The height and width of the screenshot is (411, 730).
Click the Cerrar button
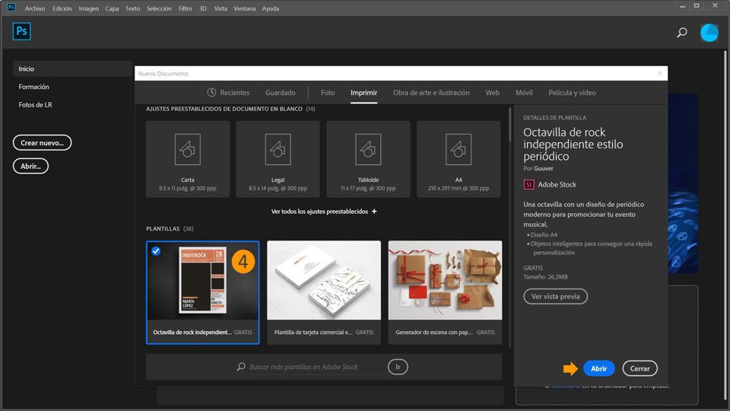point(640,368)
